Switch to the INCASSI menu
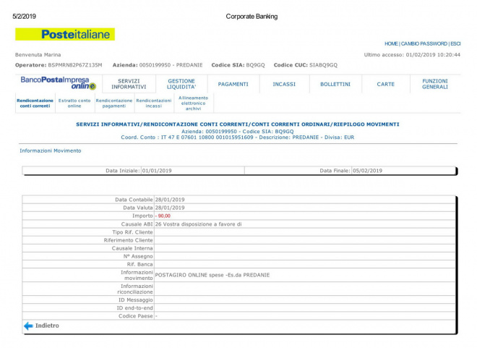The height and width of the screenshot is (348, 477). pos(284,84)
